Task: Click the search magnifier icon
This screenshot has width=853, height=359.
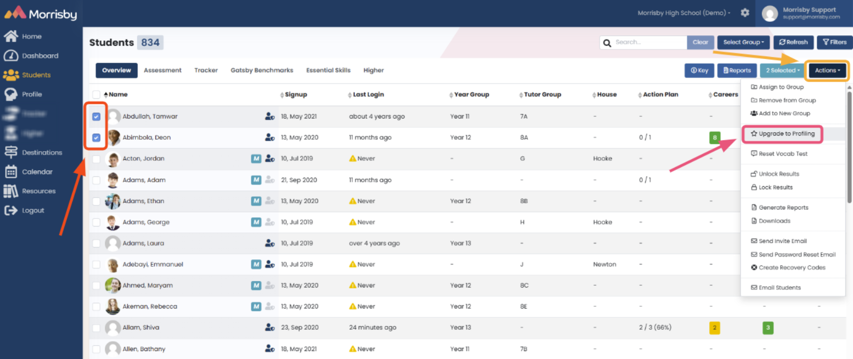Action: tap(607, 43)
